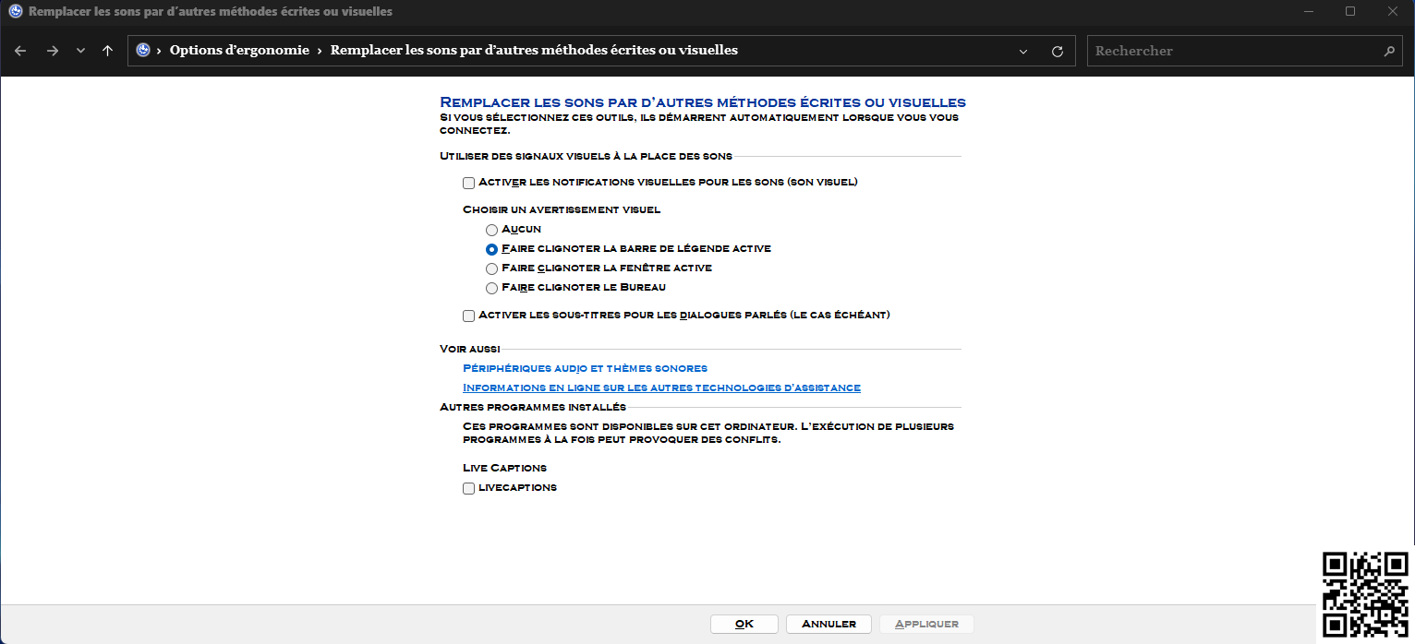Refresh the page with the reload icon
The width and height of the screenshot is (1415, 644).
coord(1058,52)
